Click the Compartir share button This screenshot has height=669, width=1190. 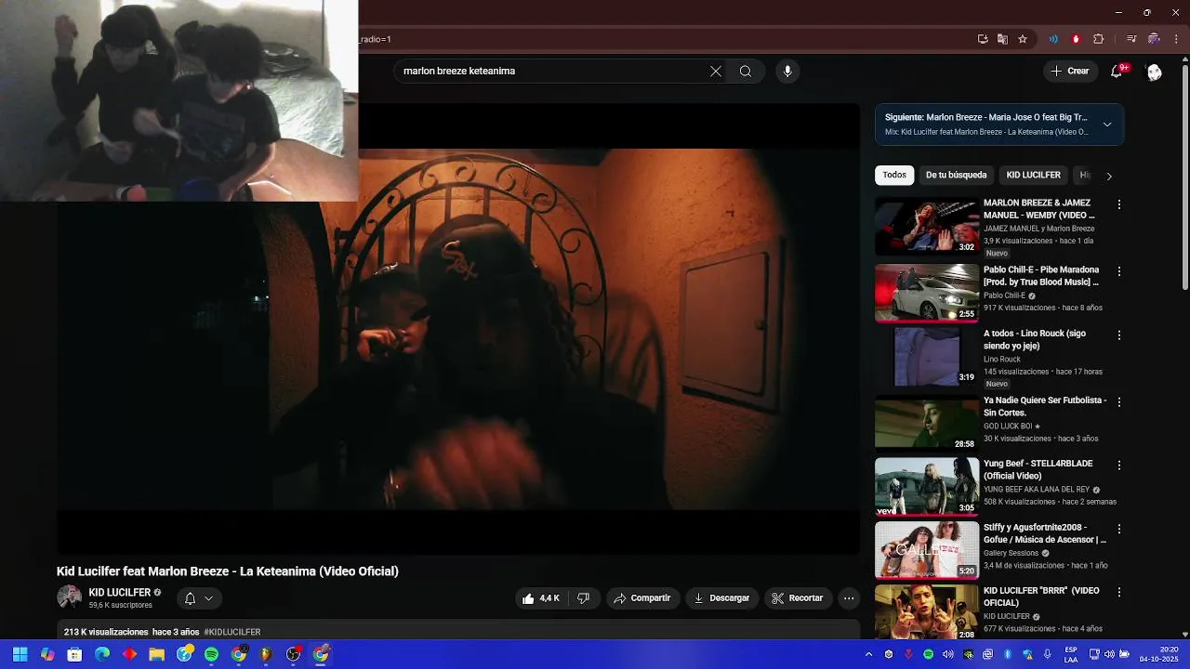tap(642, 598)
